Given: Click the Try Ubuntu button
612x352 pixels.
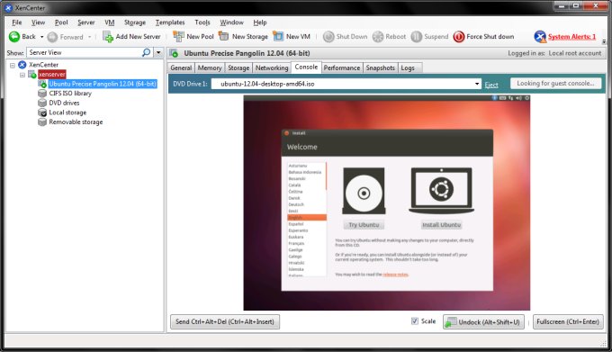Looking at the screenshot, I should point(364,225).
